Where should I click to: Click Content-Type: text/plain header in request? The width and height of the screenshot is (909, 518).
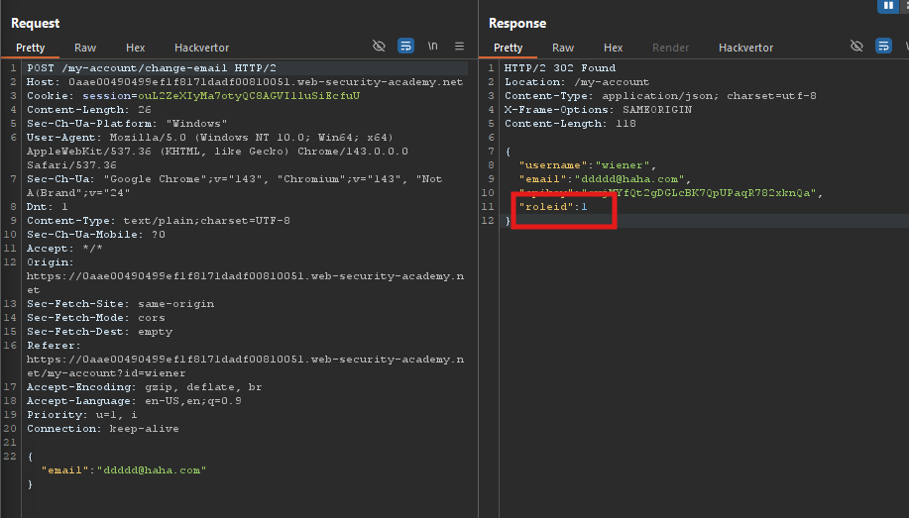(x=159, y=220)
